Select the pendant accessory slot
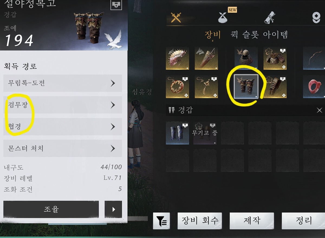The height and width of the screenshot is (238, 325). (206, 87)
